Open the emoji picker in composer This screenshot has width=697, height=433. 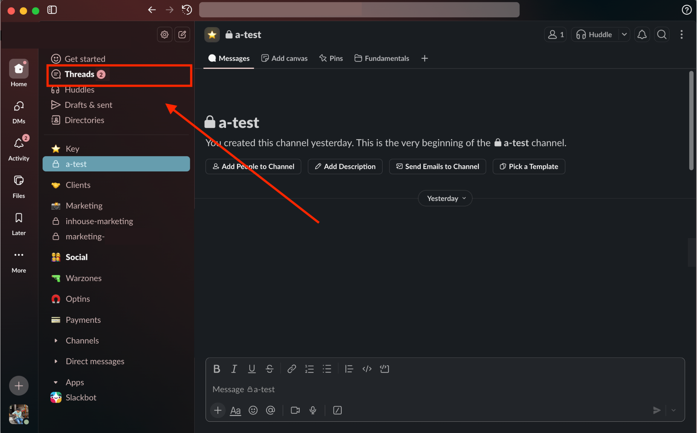(x=253, y=410)
